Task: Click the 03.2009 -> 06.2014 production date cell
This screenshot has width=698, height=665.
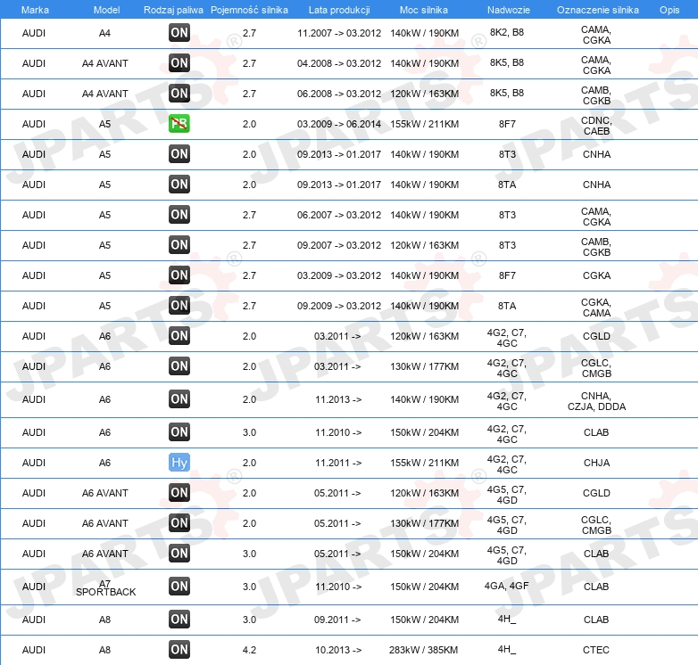Action: coord(339,124)
